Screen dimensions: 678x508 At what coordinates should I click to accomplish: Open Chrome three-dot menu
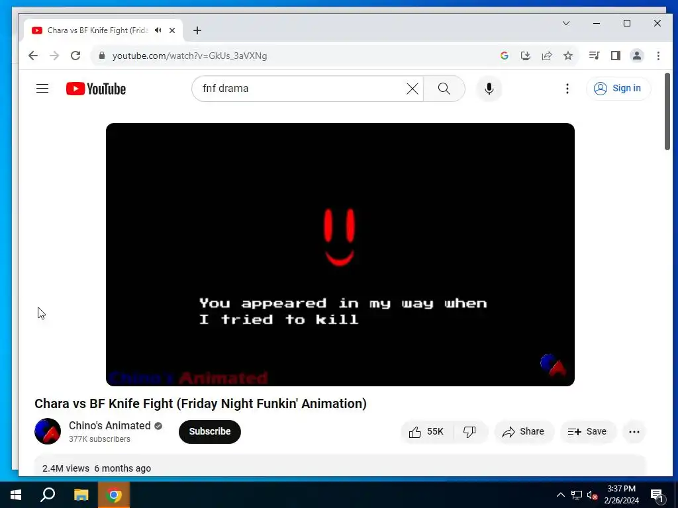[658, 56]
